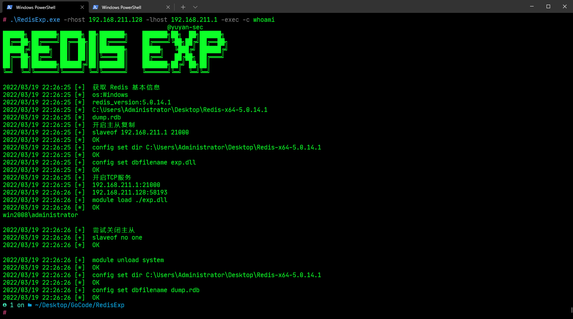Click the whoami argument in command
Screen dimensions: 573x319
point(264,20)
